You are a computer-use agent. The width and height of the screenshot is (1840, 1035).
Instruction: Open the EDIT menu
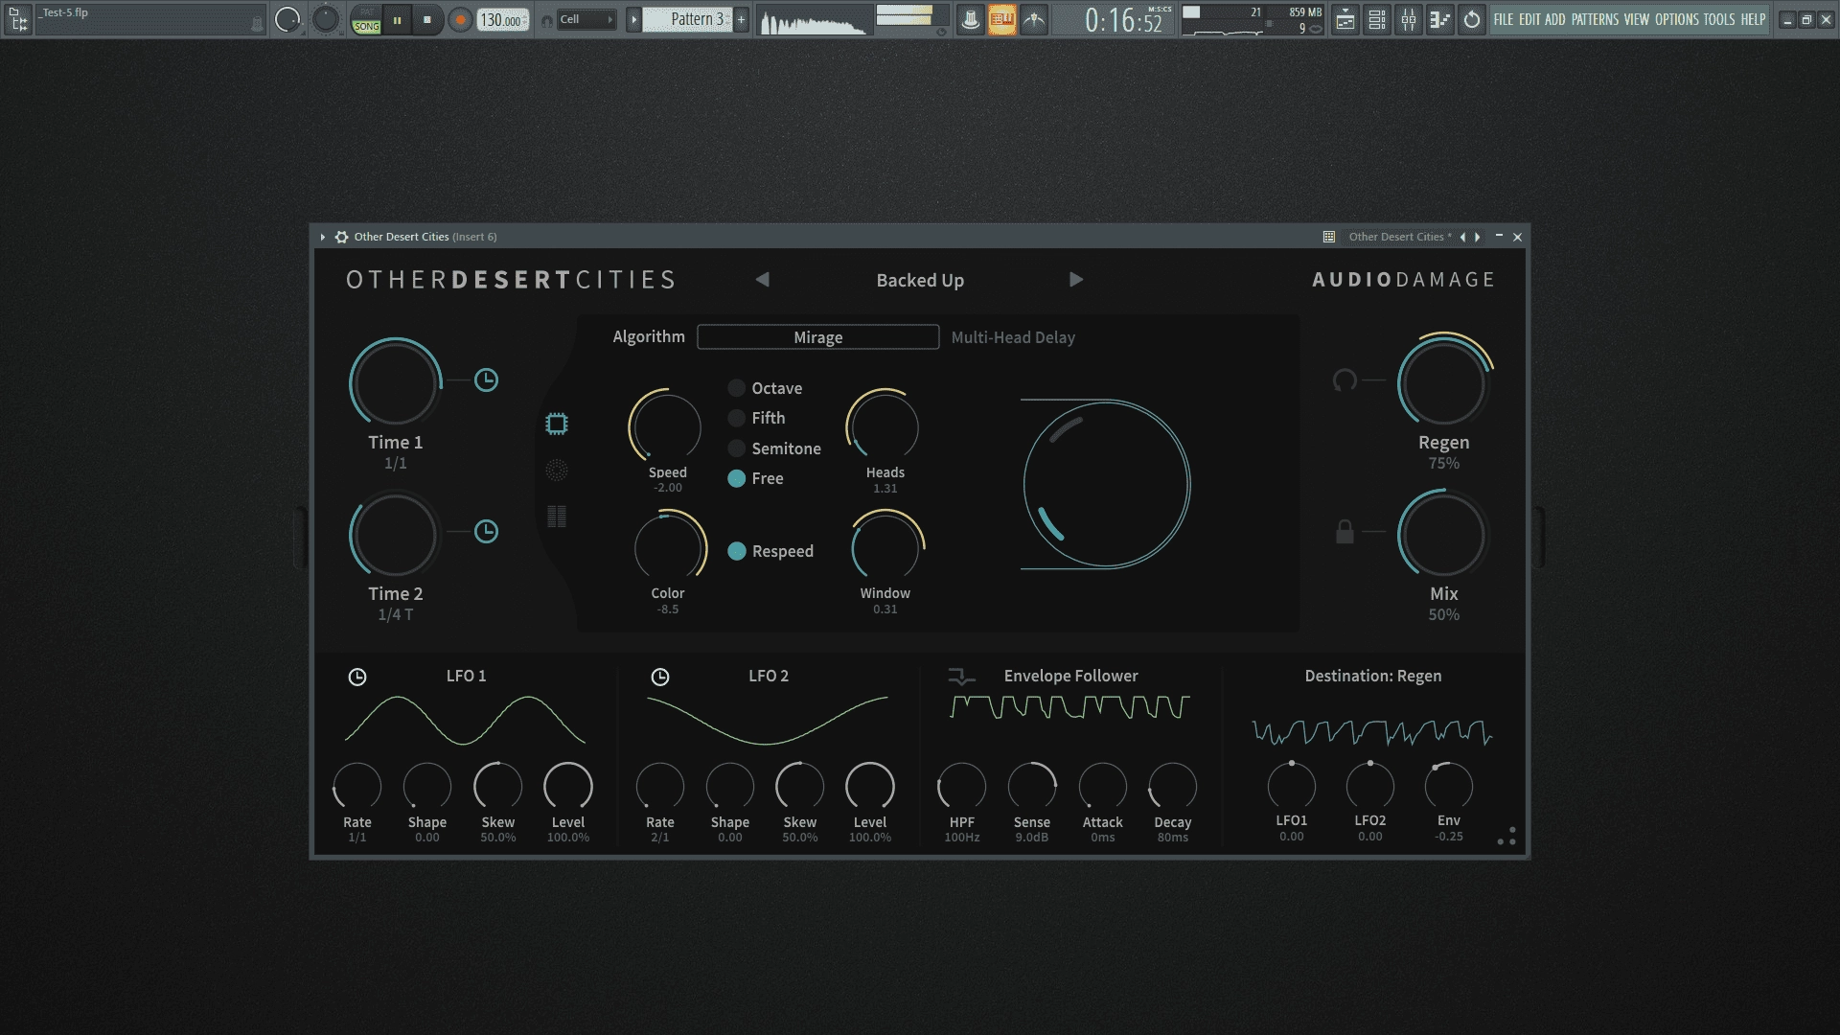pos(1529,19)
